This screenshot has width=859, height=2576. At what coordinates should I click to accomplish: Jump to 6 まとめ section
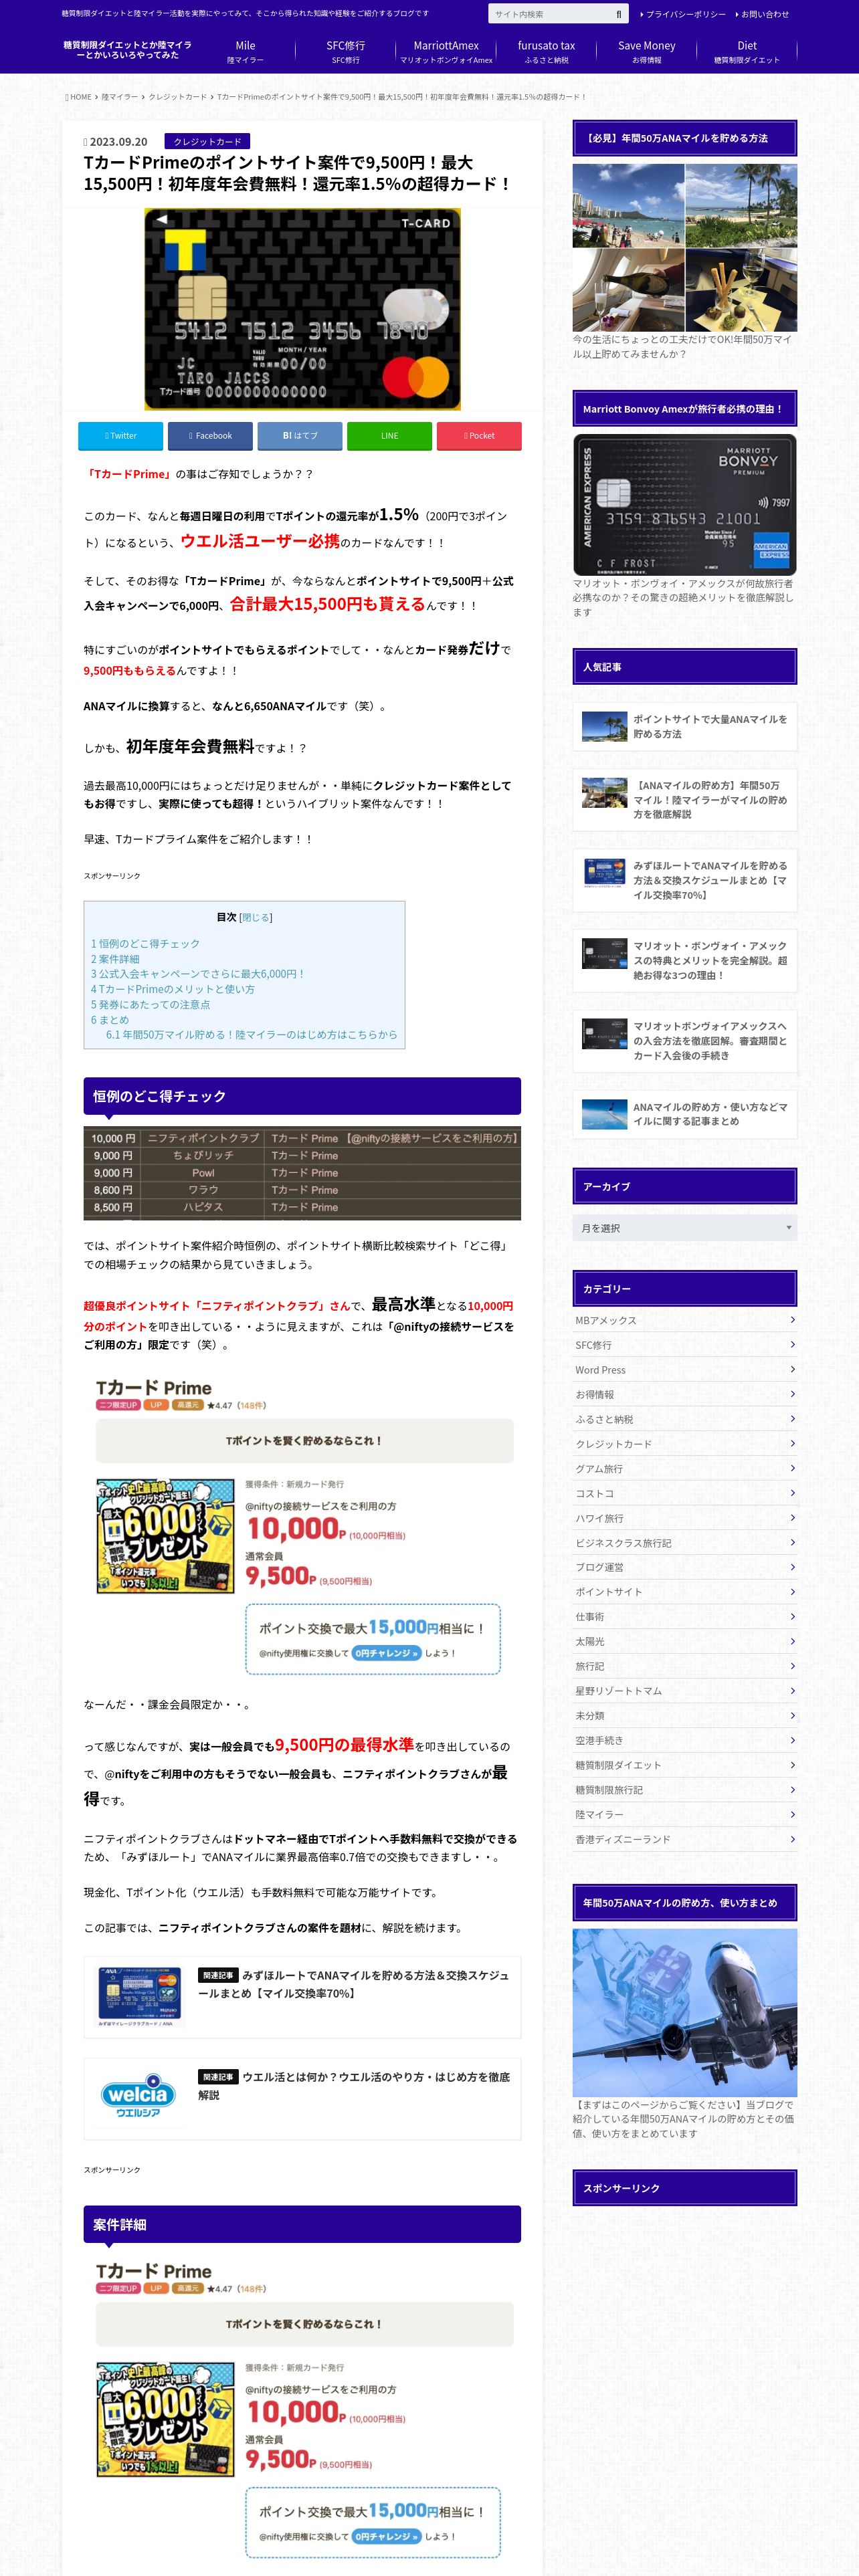click(x=110, y=1020)
